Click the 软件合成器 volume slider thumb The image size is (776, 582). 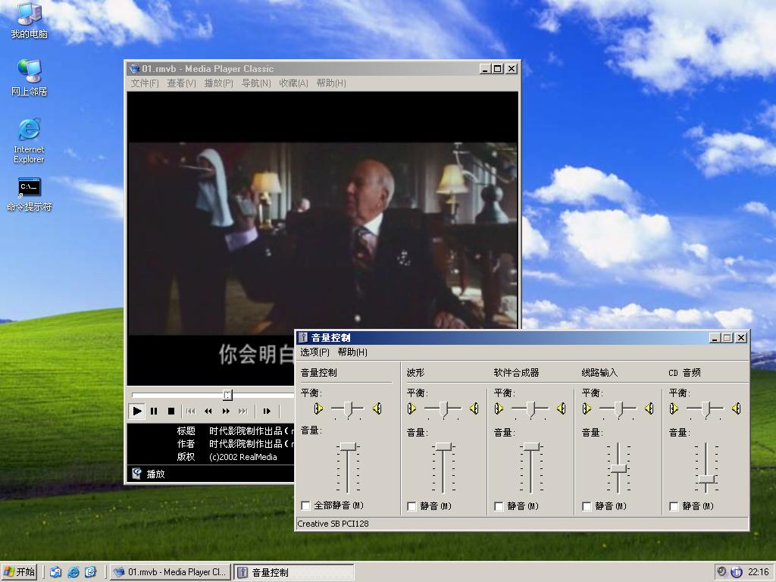(x=530, y=446)
